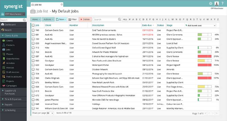Open Opportunities in the sidebar

[x=13, y=58]
